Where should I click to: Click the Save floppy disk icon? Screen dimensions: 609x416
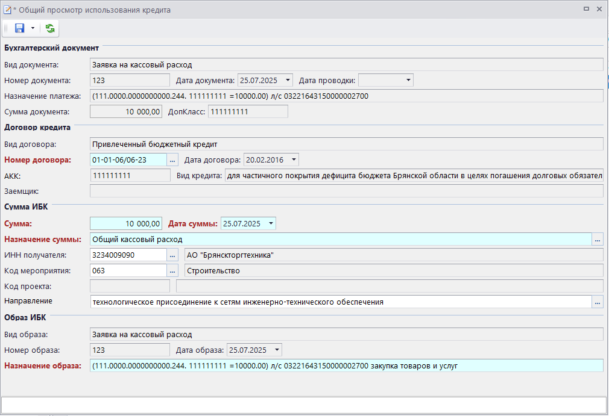click(19, 28)
